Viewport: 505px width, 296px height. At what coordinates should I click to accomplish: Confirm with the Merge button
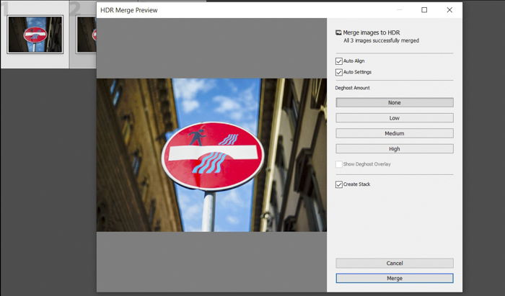[395, 278]
